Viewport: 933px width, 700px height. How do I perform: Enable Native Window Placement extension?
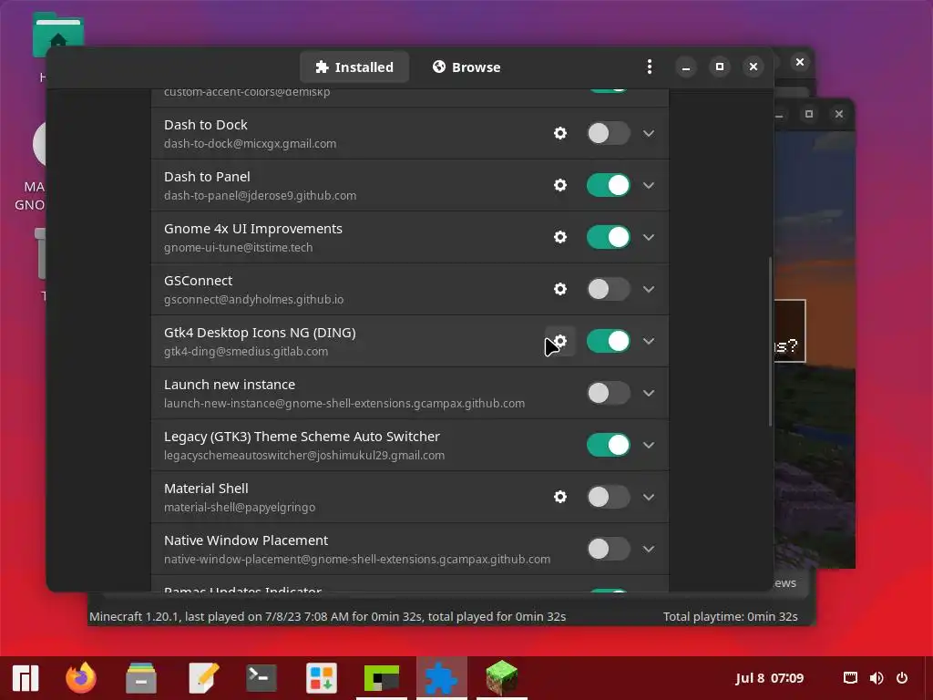click(608, 549)
